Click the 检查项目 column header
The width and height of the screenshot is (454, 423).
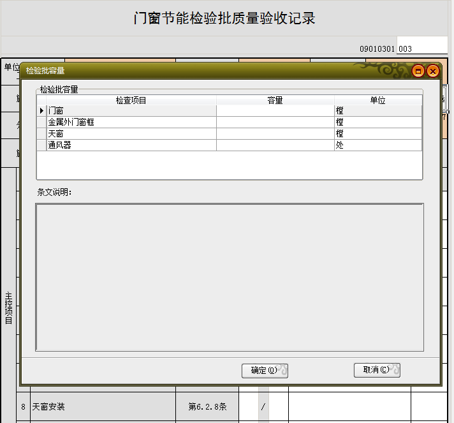[131, 100]
